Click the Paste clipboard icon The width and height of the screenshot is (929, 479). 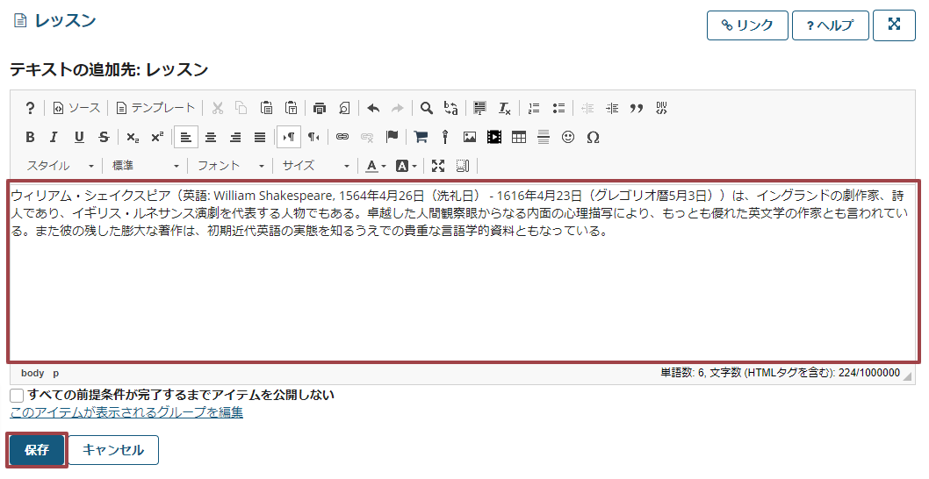click(267, 108)
